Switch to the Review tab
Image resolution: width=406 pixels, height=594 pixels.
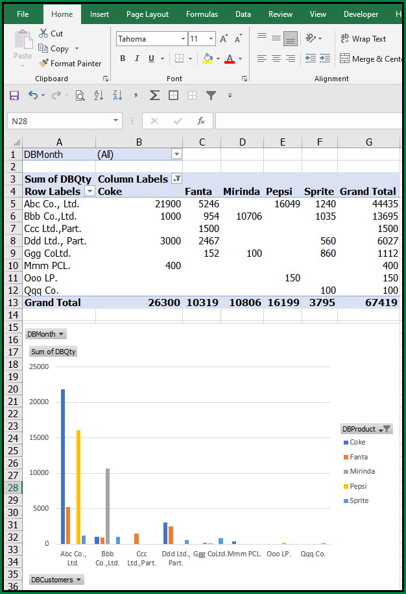tap(280, 14)
